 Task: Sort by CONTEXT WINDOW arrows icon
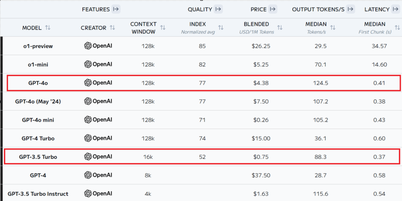click(163, 28)
